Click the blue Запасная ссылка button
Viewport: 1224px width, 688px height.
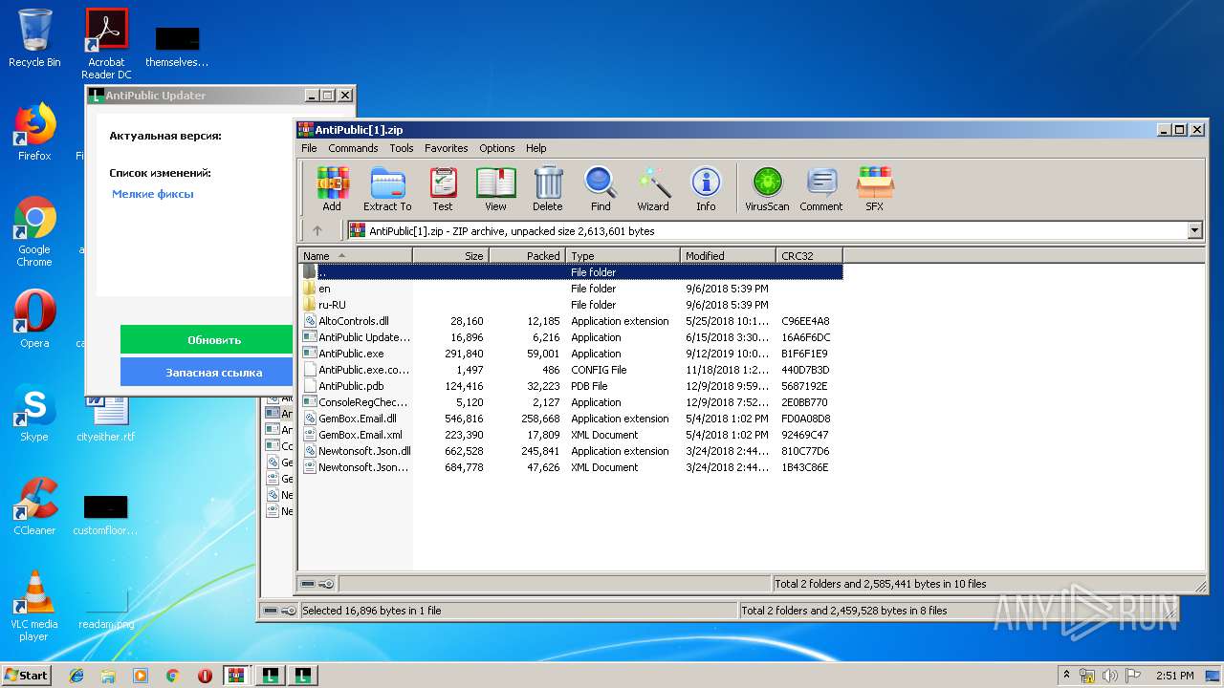pos(207,372)
